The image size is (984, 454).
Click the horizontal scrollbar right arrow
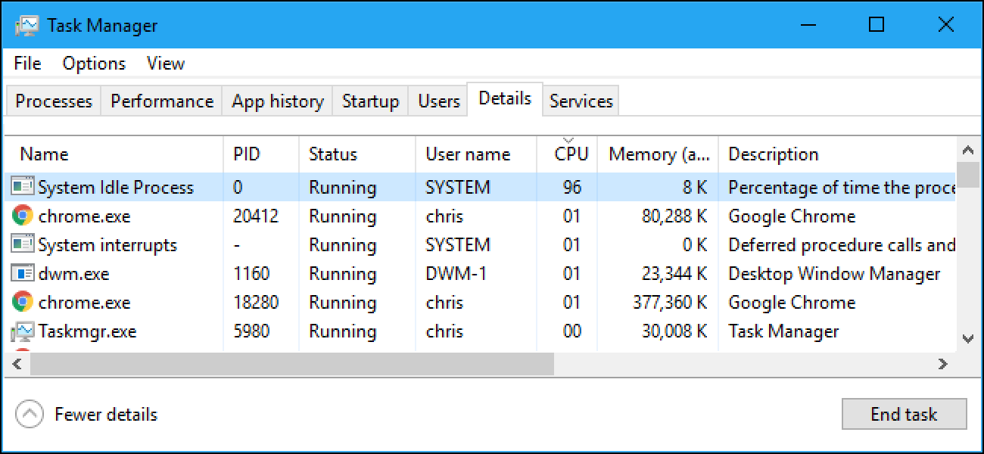942,364
